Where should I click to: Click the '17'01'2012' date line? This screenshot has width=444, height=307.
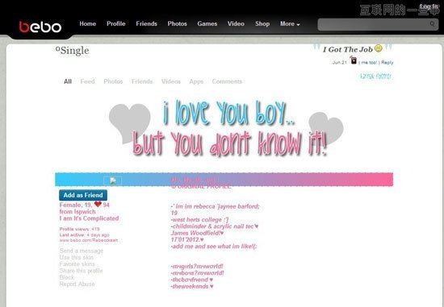(187, 240)
